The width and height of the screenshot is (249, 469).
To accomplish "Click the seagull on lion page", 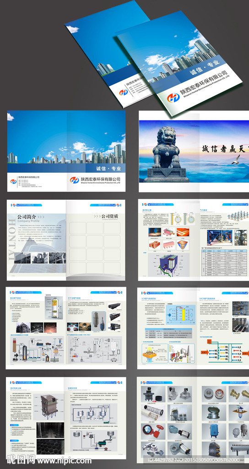I will 236,160.
